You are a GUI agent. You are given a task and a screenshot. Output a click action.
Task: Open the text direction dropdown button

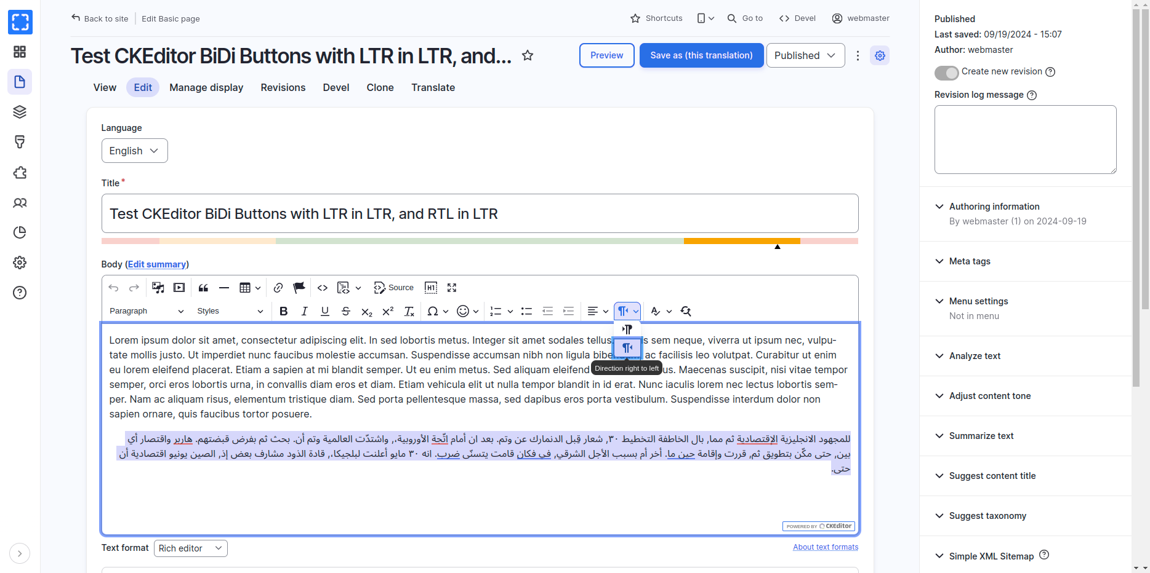627,311
